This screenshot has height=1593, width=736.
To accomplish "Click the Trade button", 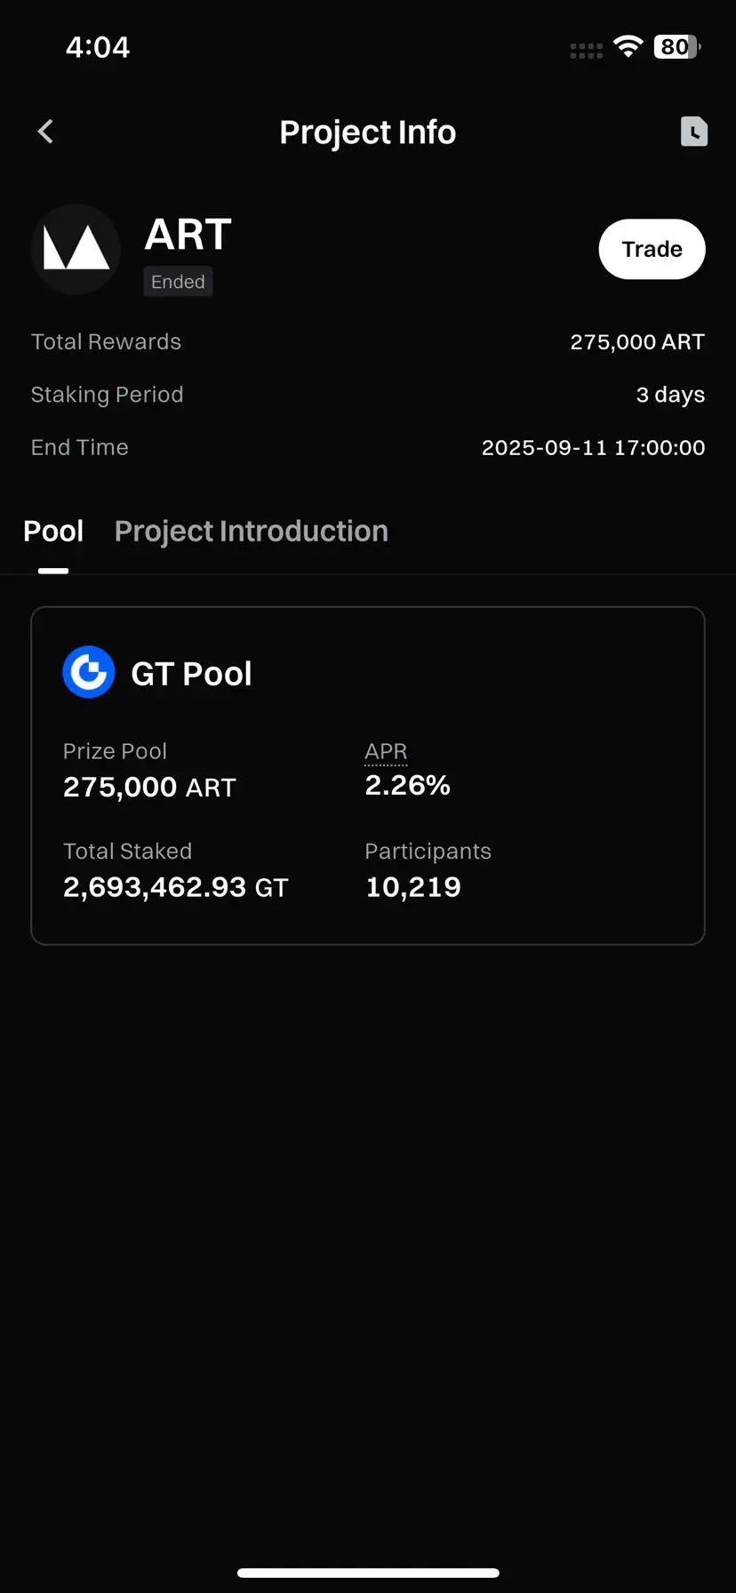I will coord(652,249).
